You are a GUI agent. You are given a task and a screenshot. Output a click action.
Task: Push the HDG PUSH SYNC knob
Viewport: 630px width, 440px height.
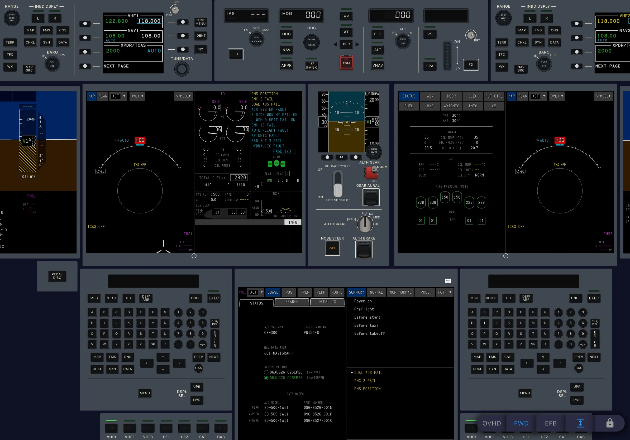(x=311, y=42)
